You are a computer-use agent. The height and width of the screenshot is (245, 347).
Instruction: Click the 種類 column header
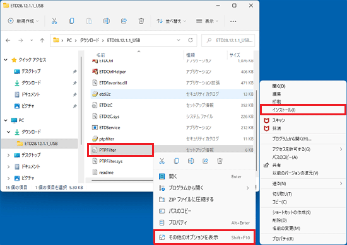coord(191,55)
